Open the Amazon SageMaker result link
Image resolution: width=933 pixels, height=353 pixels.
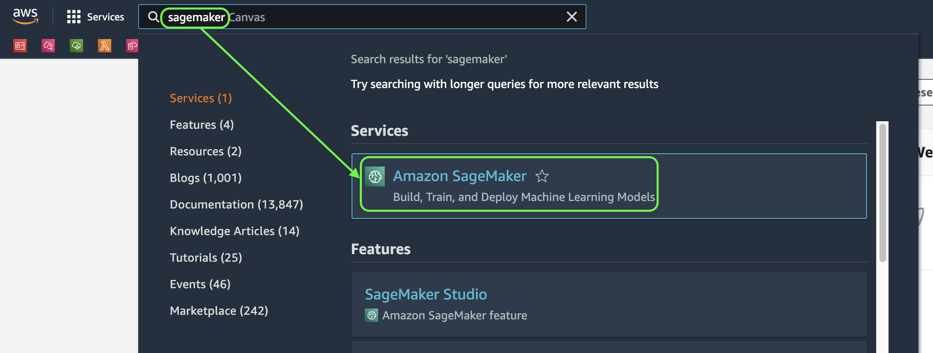460,176
